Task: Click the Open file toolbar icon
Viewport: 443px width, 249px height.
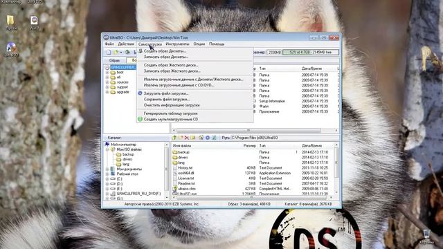Action: tap(116, 53)
